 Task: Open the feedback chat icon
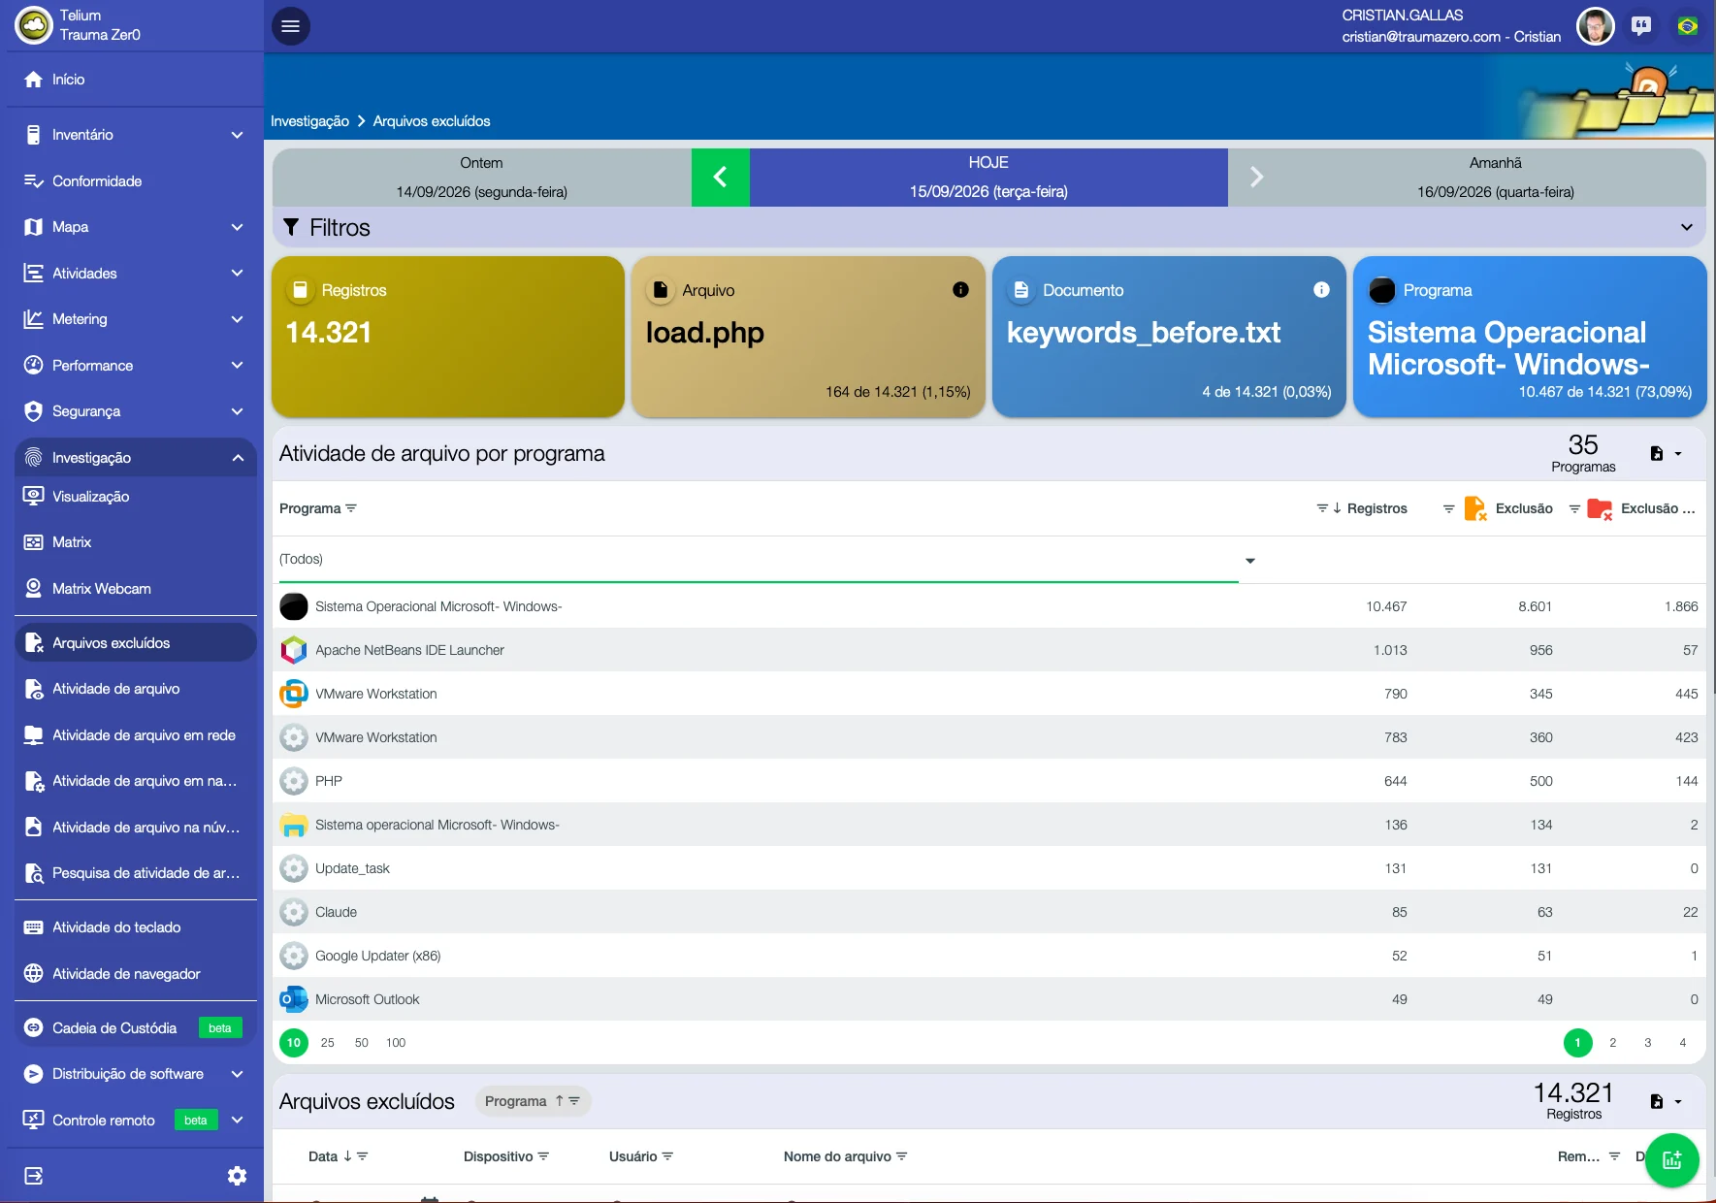click(x=1641, y=26)
